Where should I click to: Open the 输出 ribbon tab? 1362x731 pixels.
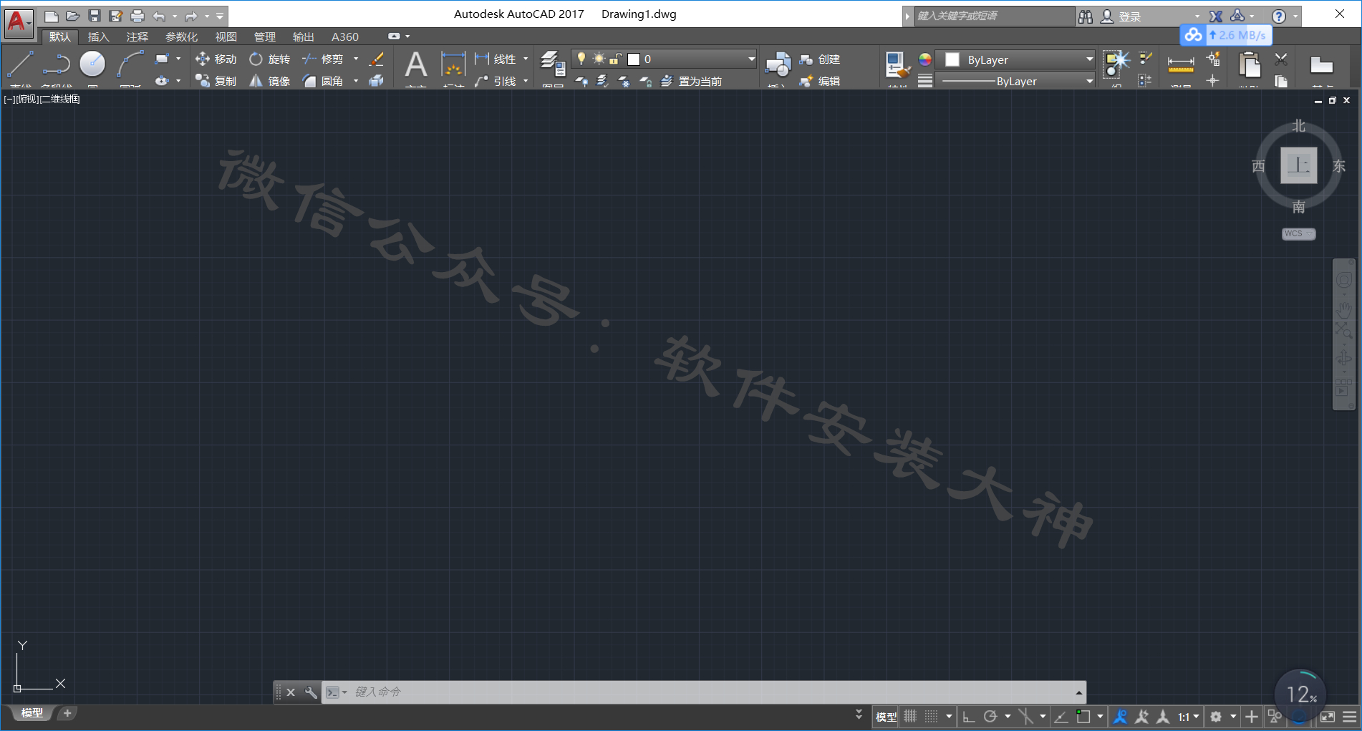[304, 37]
